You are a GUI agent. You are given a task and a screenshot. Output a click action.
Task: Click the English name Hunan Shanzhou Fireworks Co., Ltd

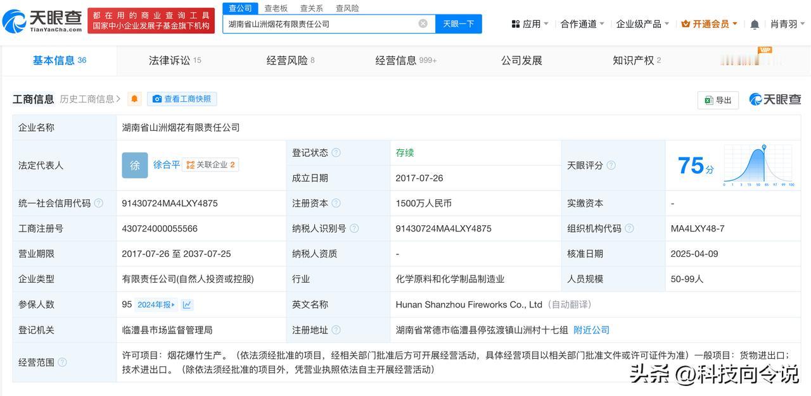(x=469, y=304)
